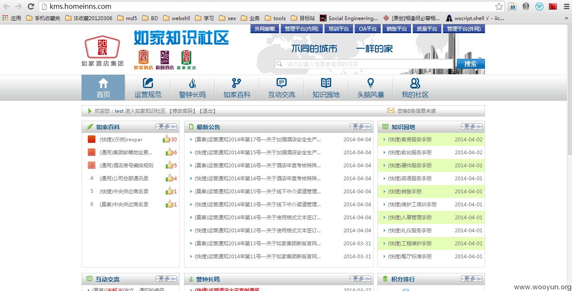Click 更多 in 知识园地 panel

tap(472, 127)
